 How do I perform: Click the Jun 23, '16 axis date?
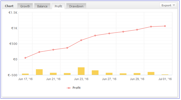81,79
